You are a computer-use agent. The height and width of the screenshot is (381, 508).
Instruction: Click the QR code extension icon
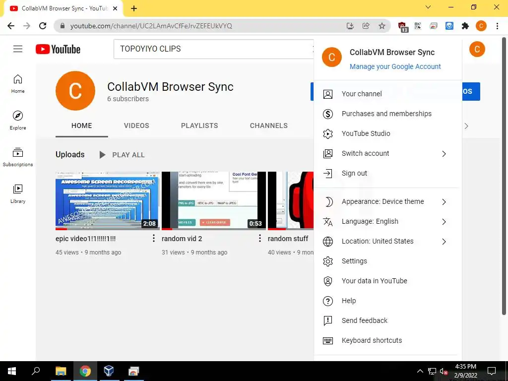click(x=418, y=26)
